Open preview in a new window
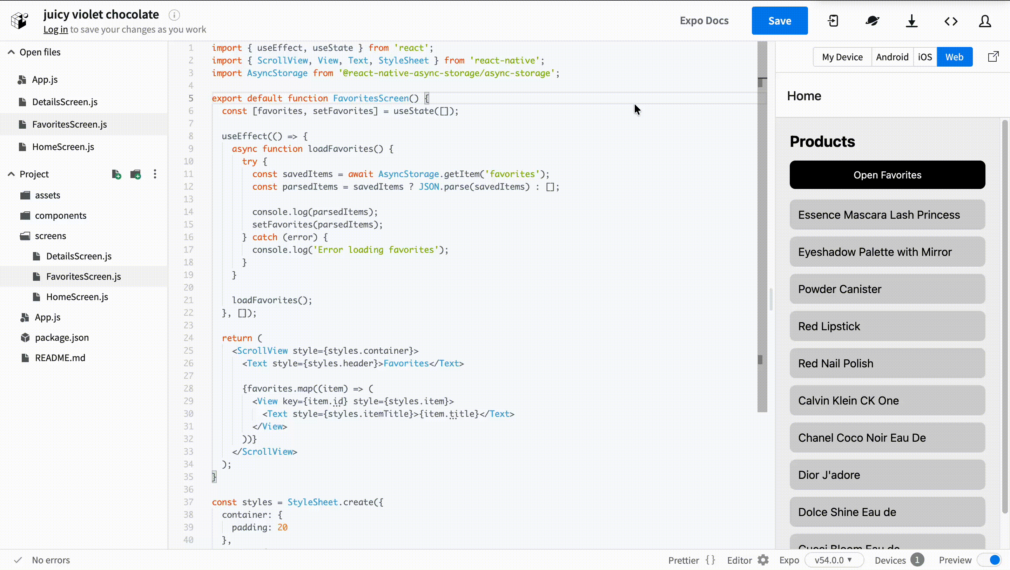This screenshot has height=570, width=1010. [993, 57]
